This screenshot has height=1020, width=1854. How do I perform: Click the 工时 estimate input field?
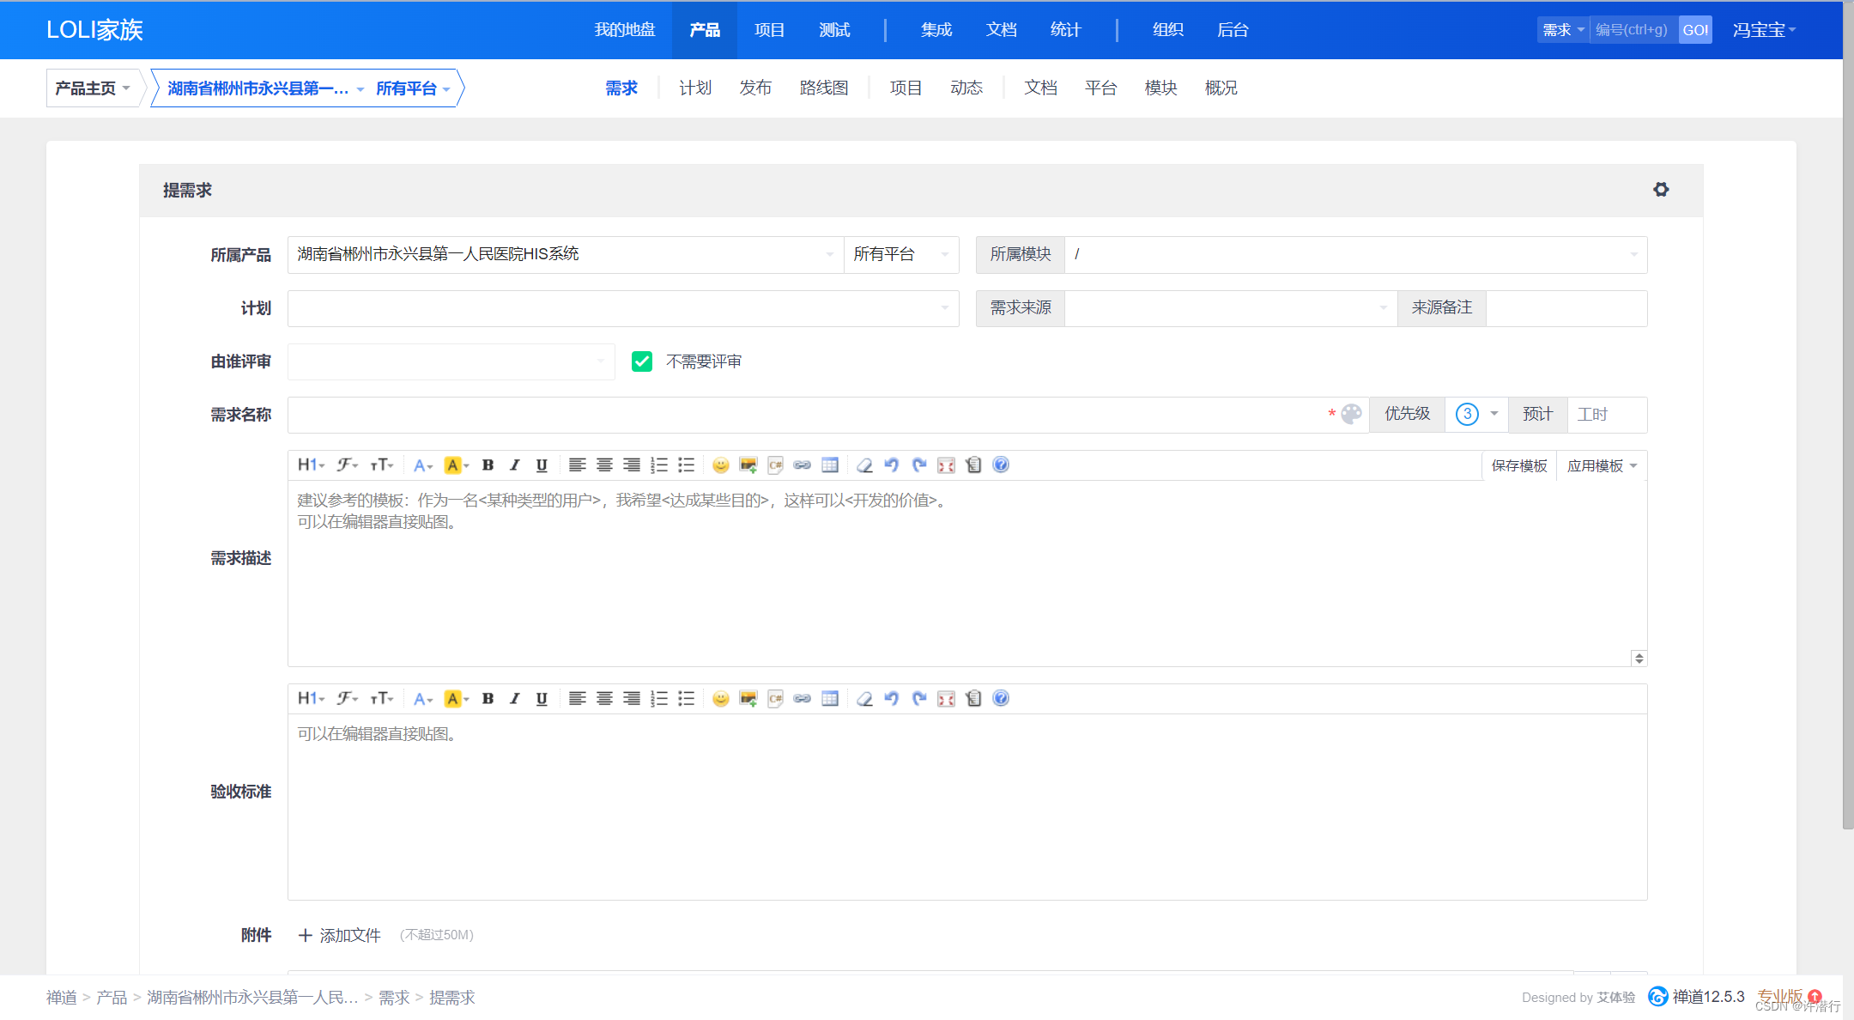point(1607,415)
